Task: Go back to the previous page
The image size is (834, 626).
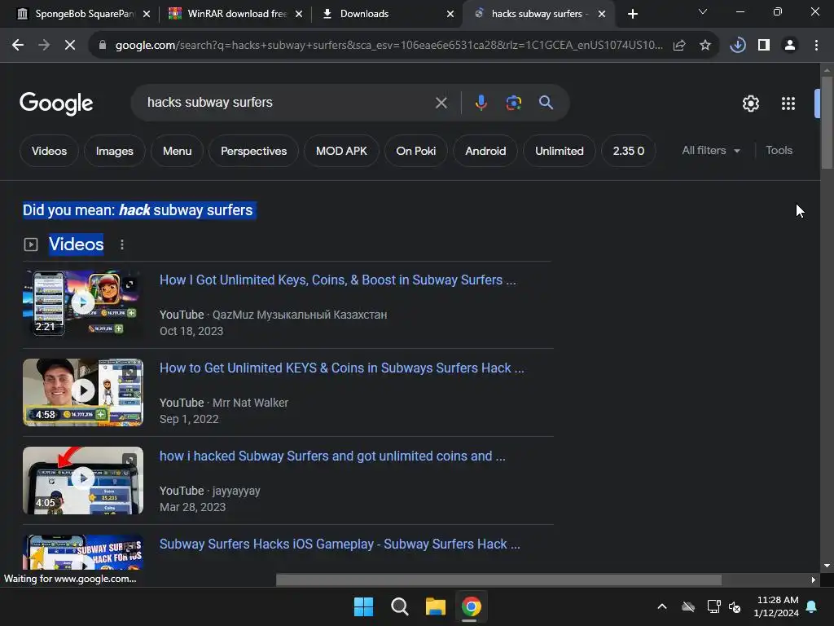Action: pos(18,46)
